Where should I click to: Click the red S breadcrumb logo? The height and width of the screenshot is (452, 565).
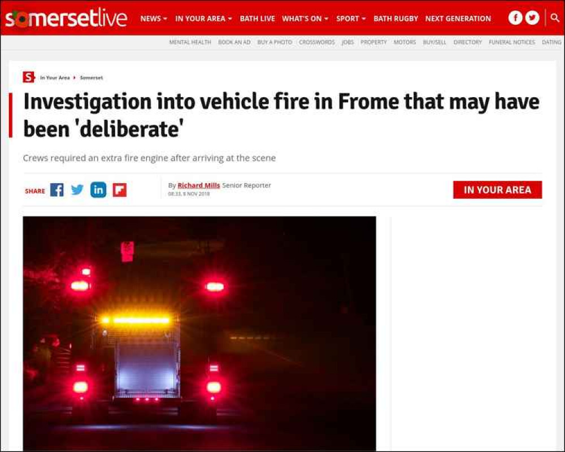pyautogui.click(x=28, y=77)
